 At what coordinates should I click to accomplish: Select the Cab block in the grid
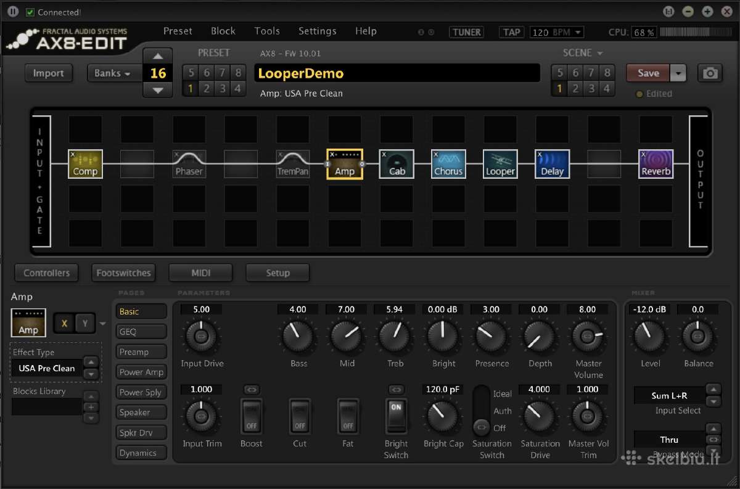397,164
